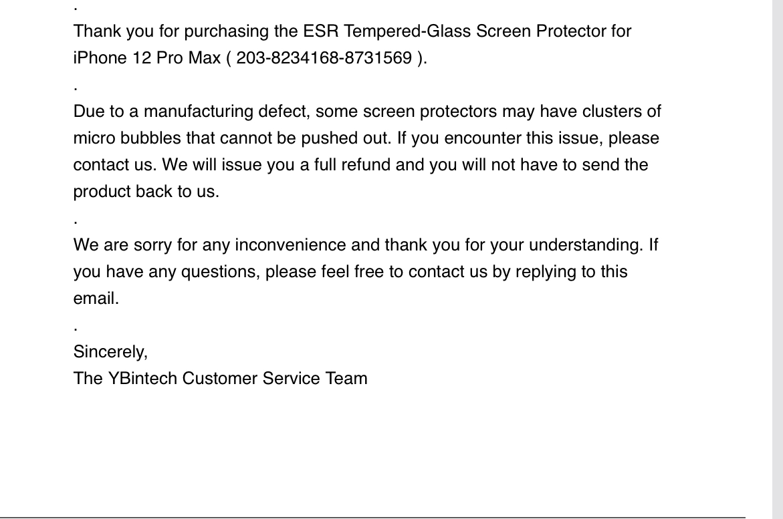
Task: Click "contact us" just before "We will issue"
Action: coord(113,165)
